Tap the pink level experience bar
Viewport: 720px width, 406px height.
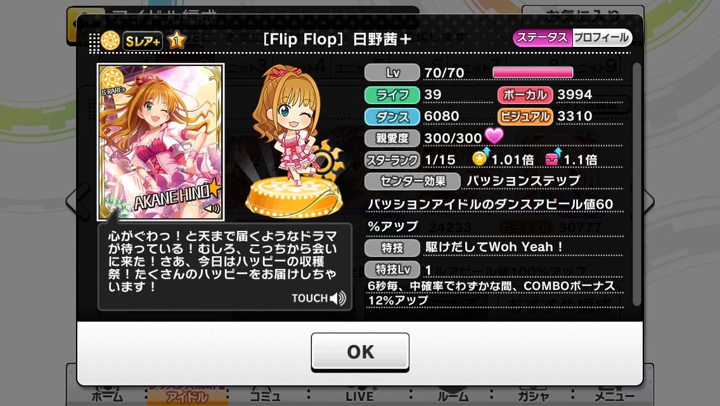[x=532, y=73]
